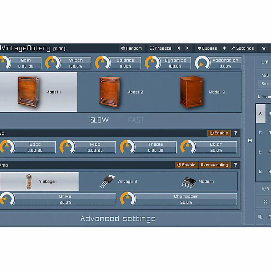Select preset slot C
Viewport: 271px width, 271px height.
coord(260,132)
